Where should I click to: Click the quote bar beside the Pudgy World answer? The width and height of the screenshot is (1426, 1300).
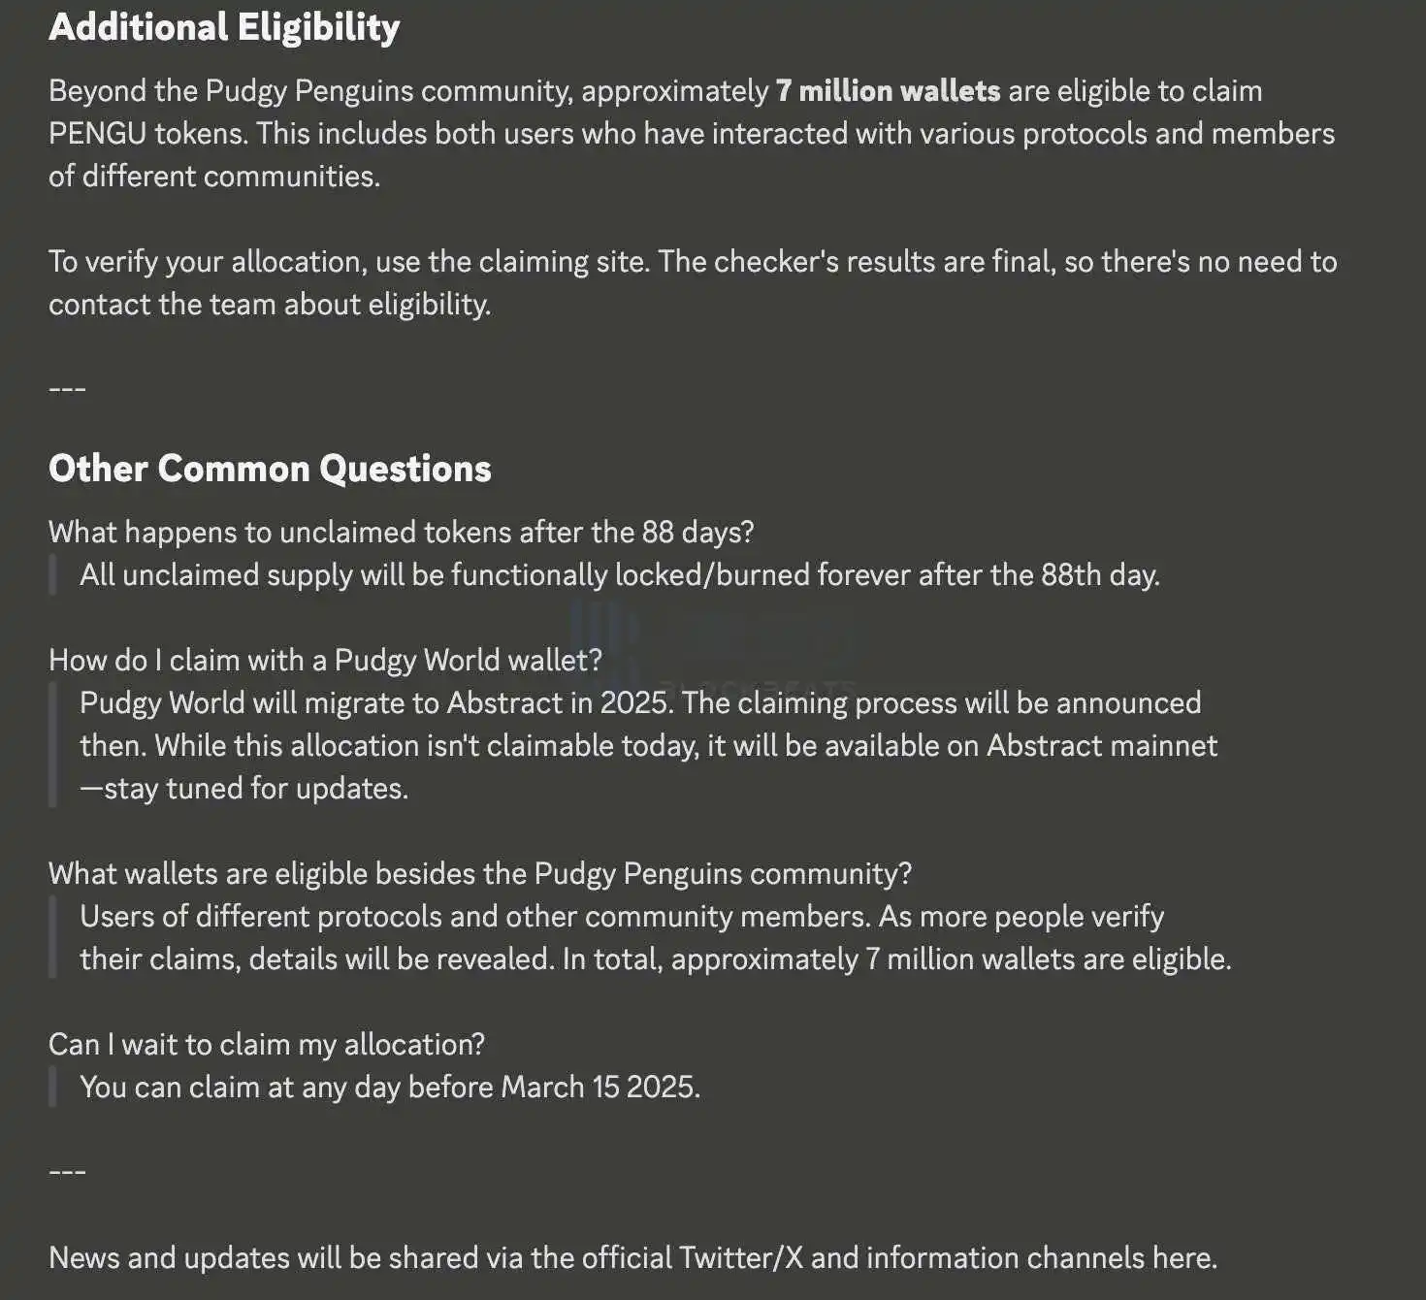[x=52, y=745]
